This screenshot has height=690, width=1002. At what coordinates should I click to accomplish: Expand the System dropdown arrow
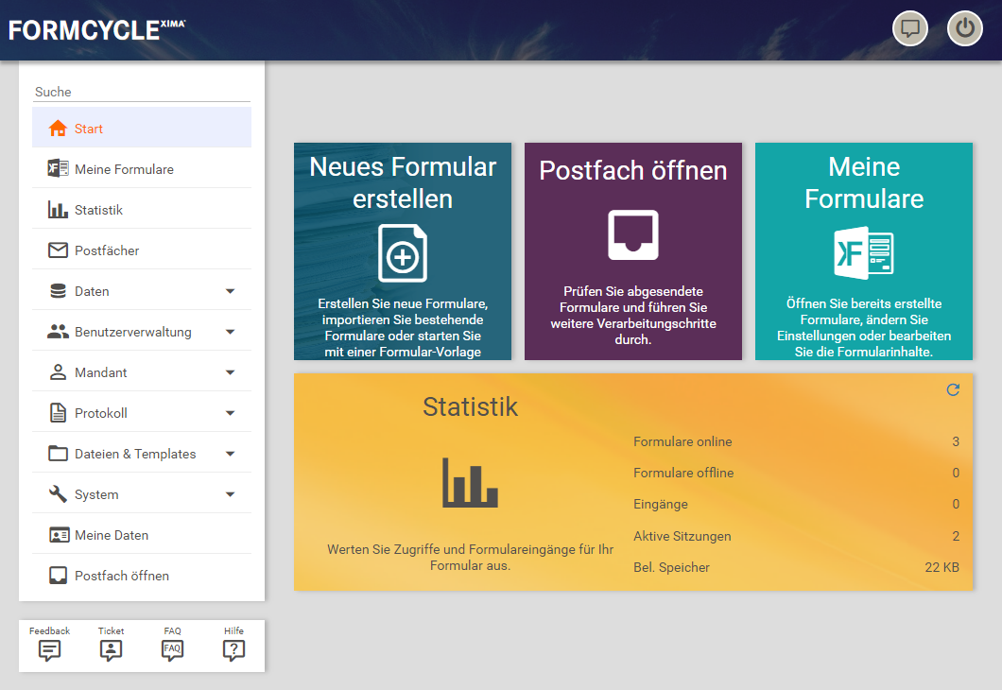[x=230, y=494]
